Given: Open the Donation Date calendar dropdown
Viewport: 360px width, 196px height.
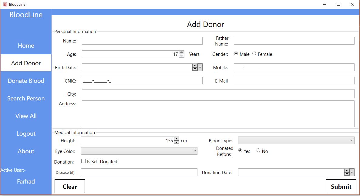Looking at the screenshot, I should (352, 172).
